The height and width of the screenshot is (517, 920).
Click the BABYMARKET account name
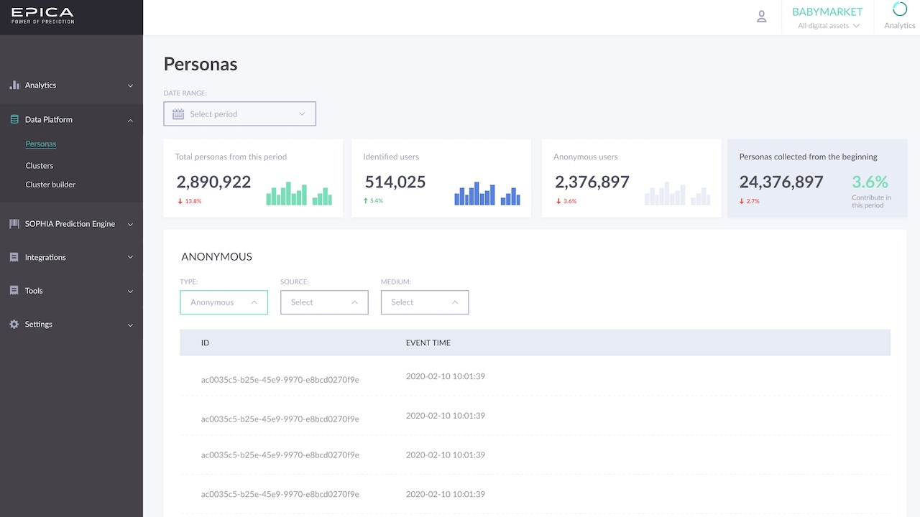pos(827,11)
